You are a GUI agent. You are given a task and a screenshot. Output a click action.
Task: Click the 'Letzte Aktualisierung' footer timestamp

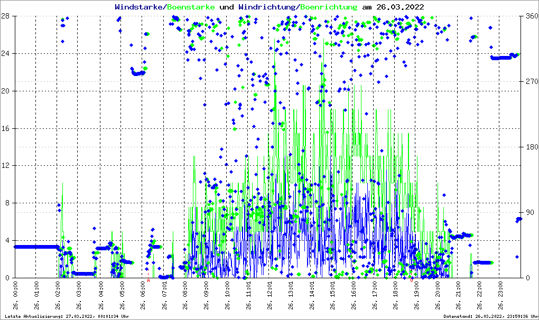point(66,316)
